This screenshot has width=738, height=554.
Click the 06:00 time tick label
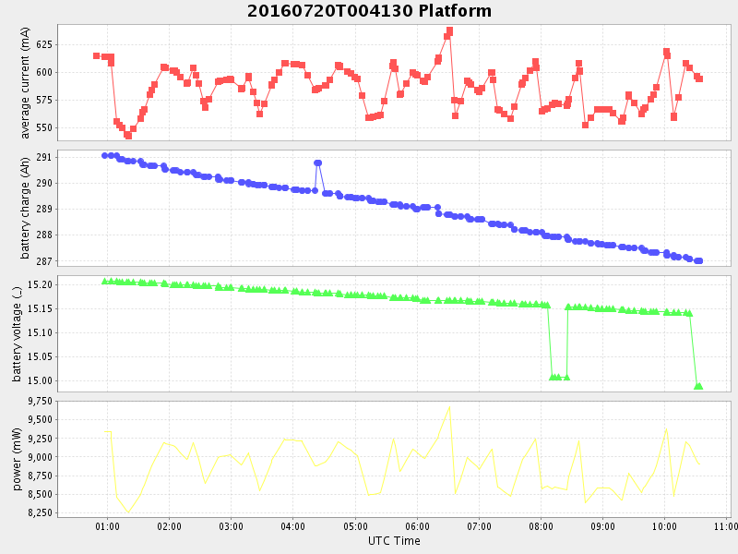[417, 526]
